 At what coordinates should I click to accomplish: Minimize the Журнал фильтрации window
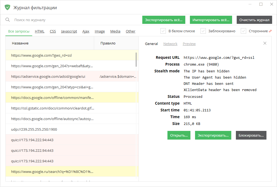pyautogui.click(x=250, y=4)
